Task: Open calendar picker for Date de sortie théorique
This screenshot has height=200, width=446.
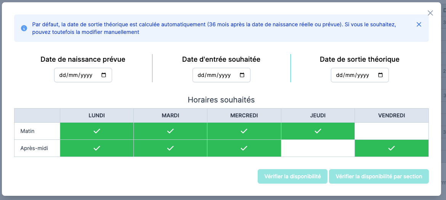Action: (x=380, y=75)
